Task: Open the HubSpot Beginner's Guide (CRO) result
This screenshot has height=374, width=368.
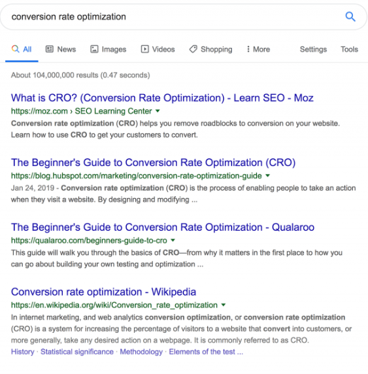Action: click(153, 163)
